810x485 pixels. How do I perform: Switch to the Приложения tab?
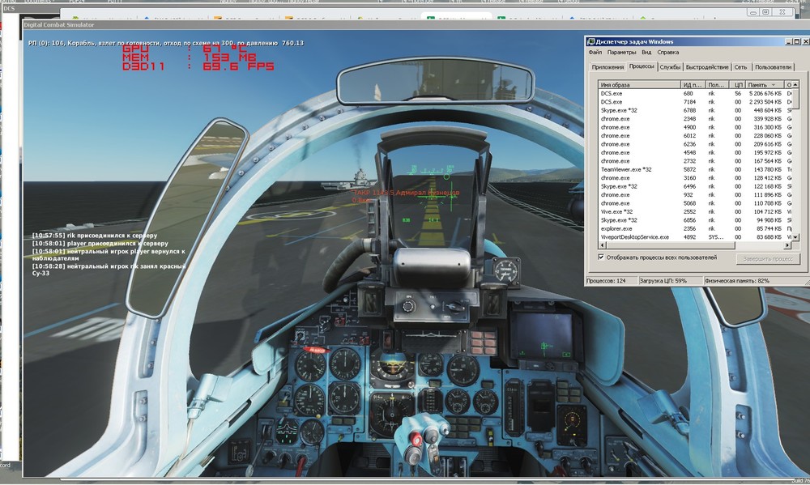607,67
